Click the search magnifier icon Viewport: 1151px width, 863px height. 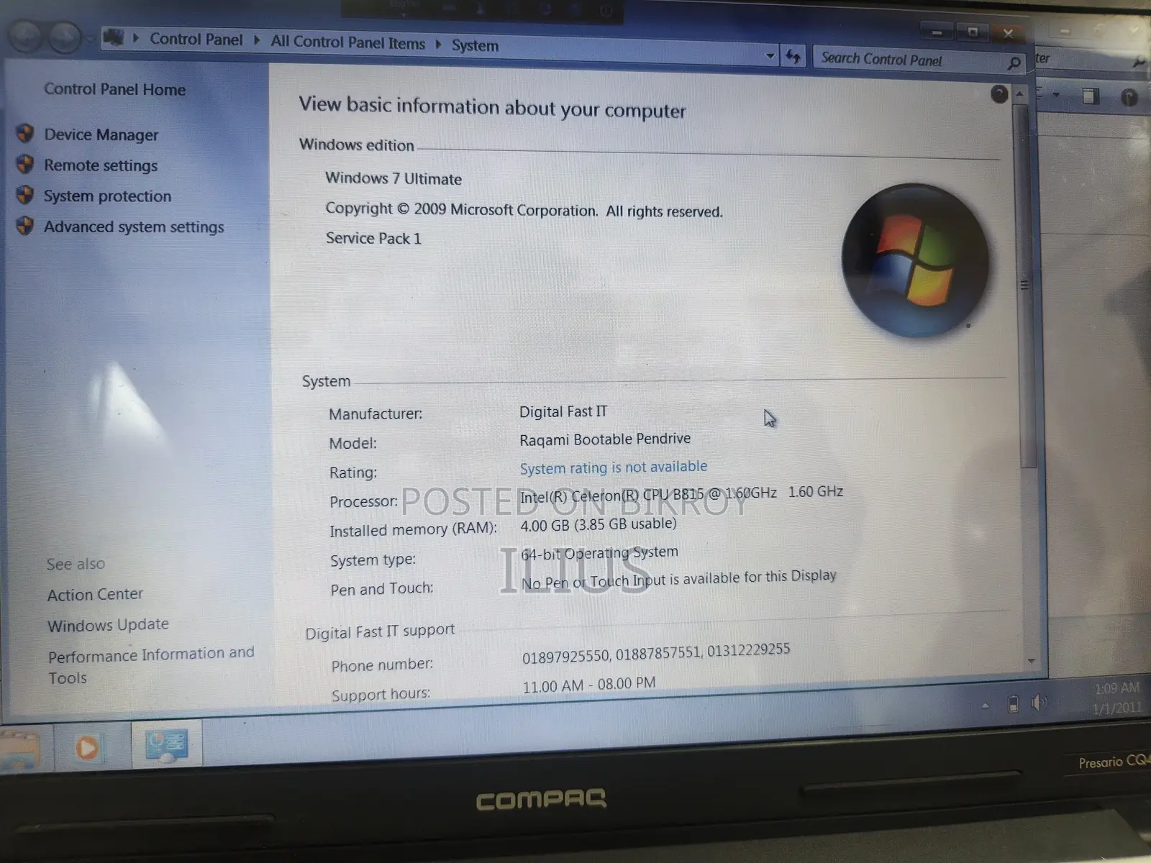[x=1014, y=63]
